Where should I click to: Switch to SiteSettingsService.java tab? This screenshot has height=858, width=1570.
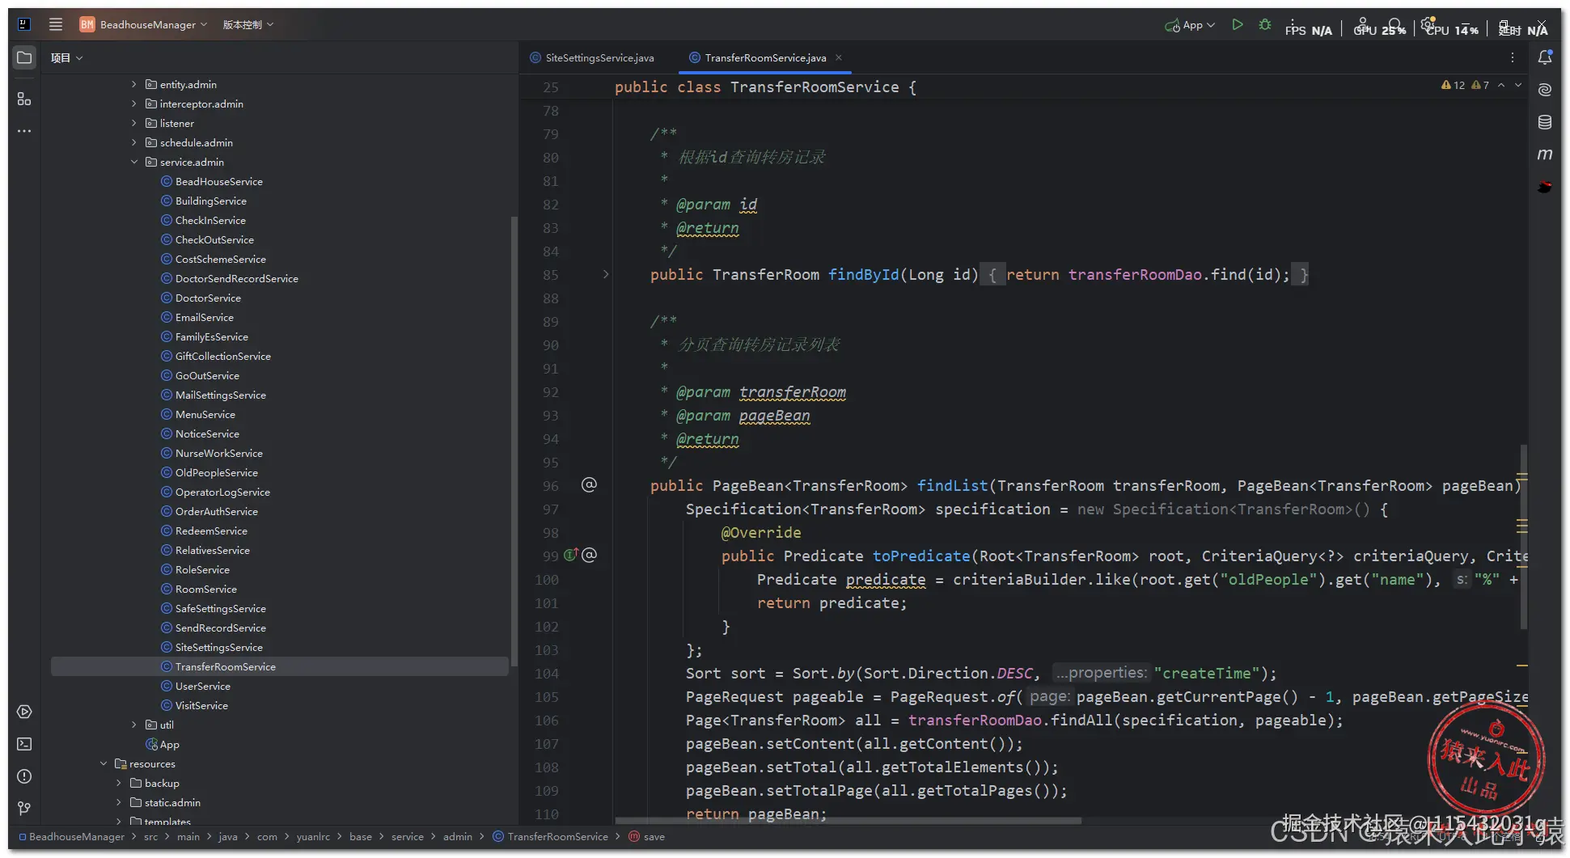click(592, 57)
